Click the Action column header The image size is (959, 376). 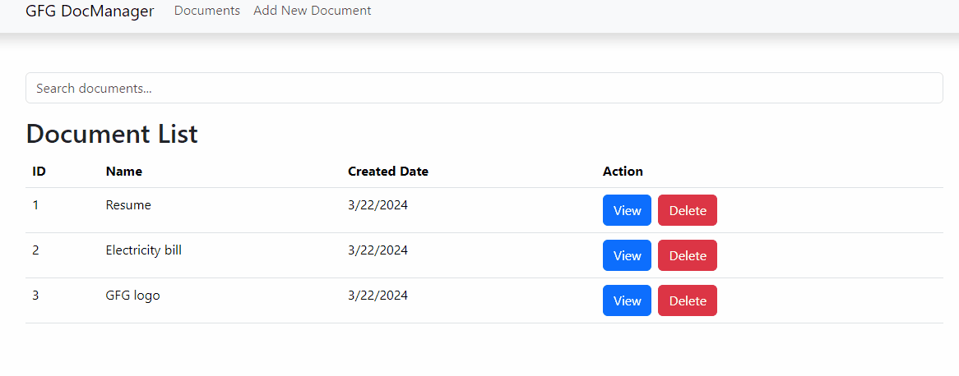tap(623, 172)
